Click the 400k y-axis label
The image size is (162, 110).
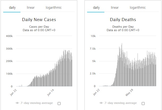coord(9,36)
